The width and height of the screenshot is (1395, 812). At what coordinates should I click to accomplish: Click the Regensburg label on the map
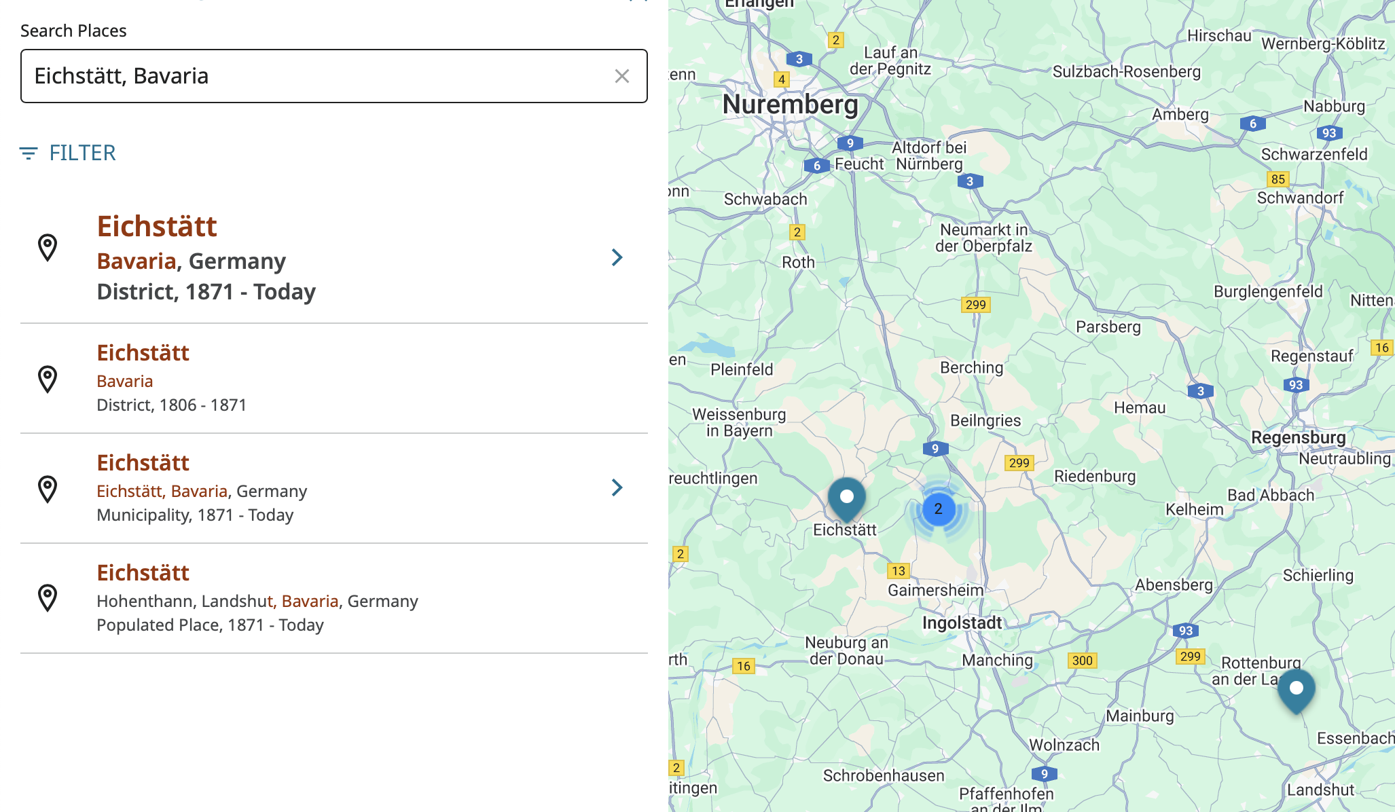coord(1298,438)
